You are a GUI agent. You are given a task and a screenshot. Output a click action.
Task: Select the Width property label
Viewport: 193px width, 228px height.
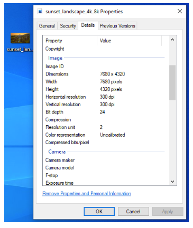(x=51, y=82)
